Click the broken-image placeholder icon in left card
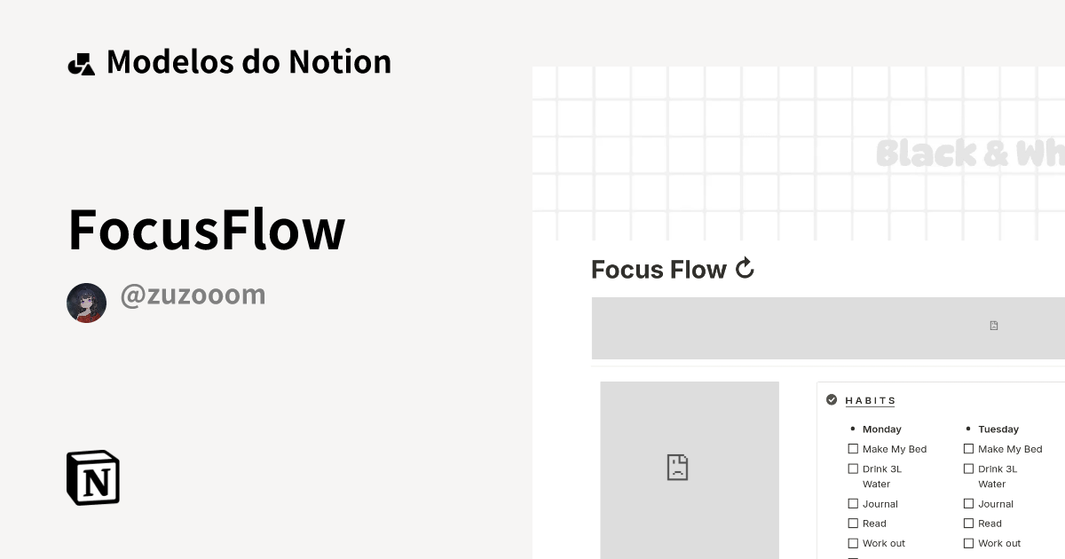This screenshot has width=1065, height=559. click(679, 468)
